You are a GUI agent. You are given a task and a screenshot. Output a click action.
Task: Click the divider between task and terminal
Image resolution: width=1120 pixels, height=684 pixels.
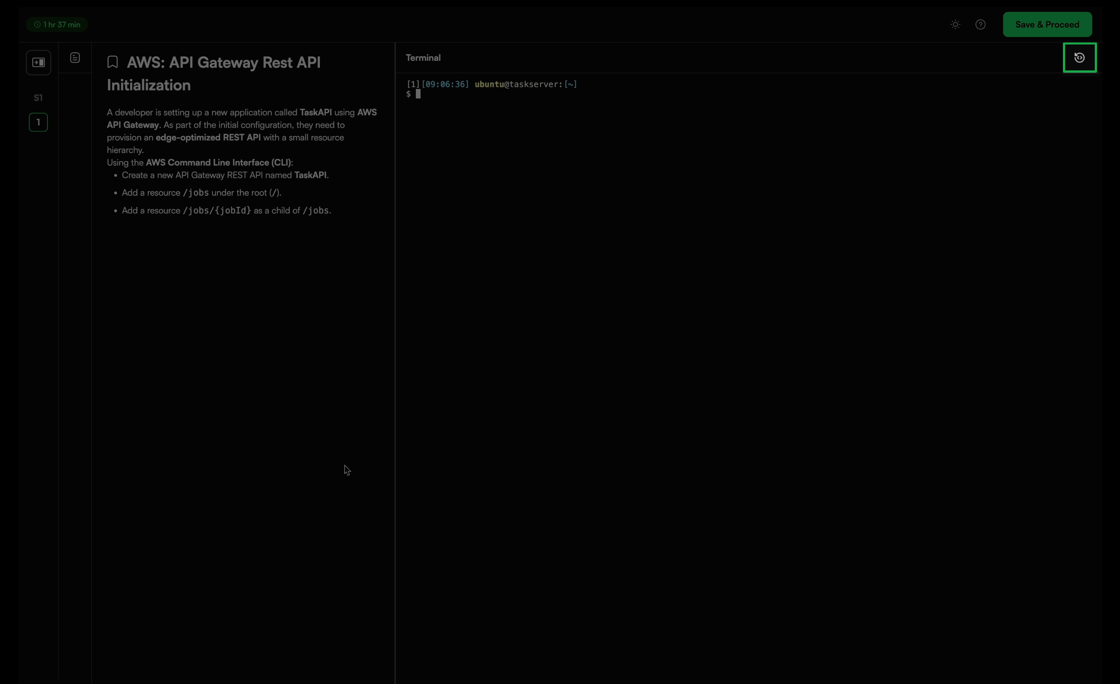[x=395, y=363]
